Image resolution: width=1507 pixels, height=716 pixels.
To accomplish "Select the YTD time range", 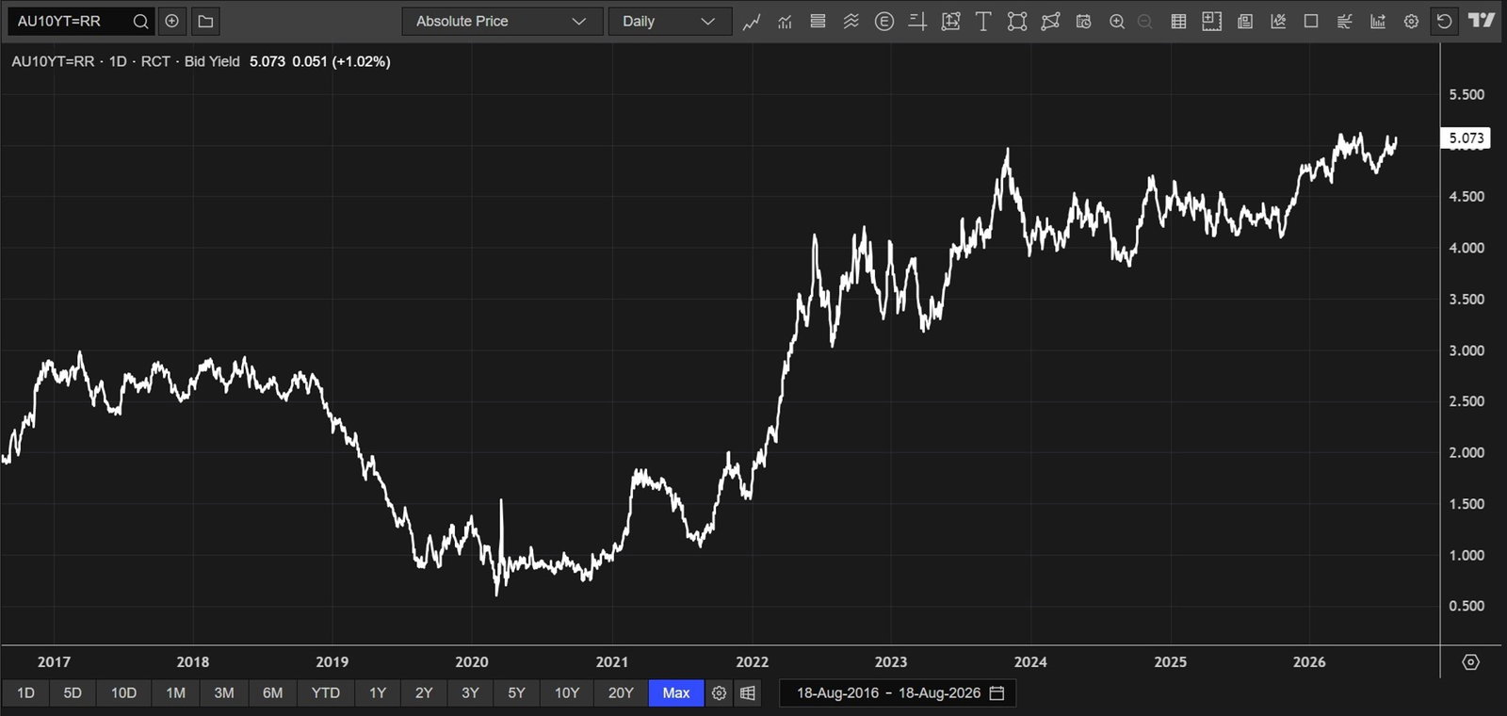I will coord(326,693).
